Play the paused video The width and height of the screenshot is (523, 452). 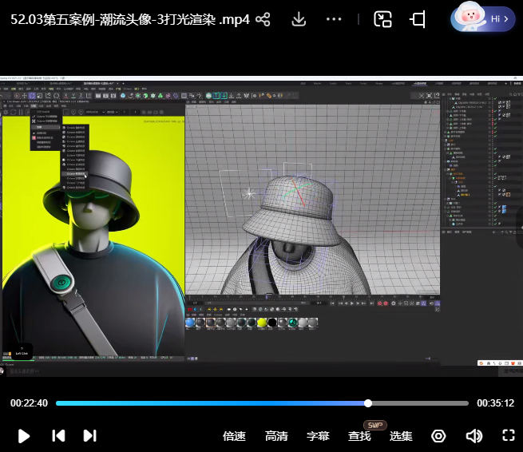pos(24,435)
